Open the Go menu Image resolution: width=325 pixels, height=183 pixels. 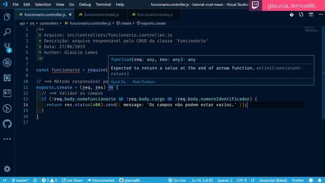72,5
